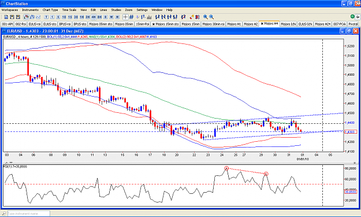The width and height of the screenshot is (361, 217).
Task: Click the second save icon in toolbar
Action: 18,17
